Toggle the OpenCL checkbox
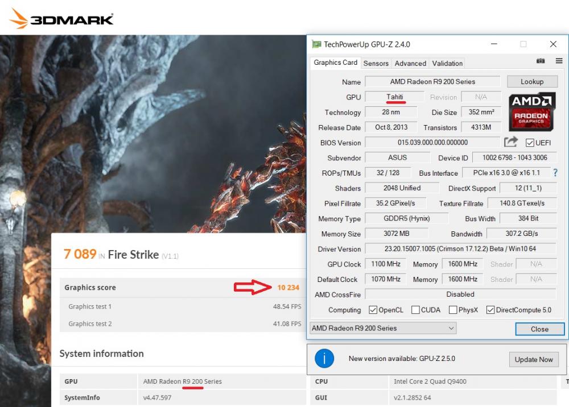569x407 pixels. 373,310
